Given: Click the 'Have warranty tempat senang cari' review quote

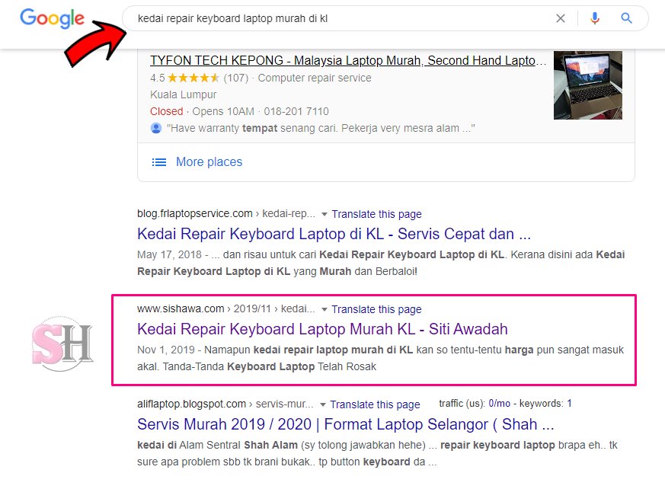Looking at the screenshot, I should coord(321,128).
